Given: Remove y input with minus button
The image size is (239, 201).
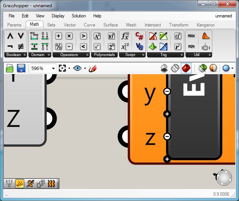Looking at the screenshot, I should 167,91.
